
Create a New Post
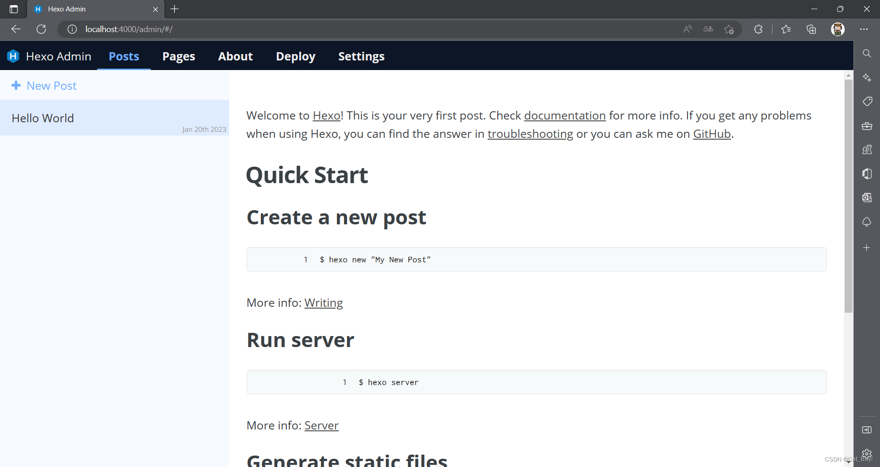(44, 86)
